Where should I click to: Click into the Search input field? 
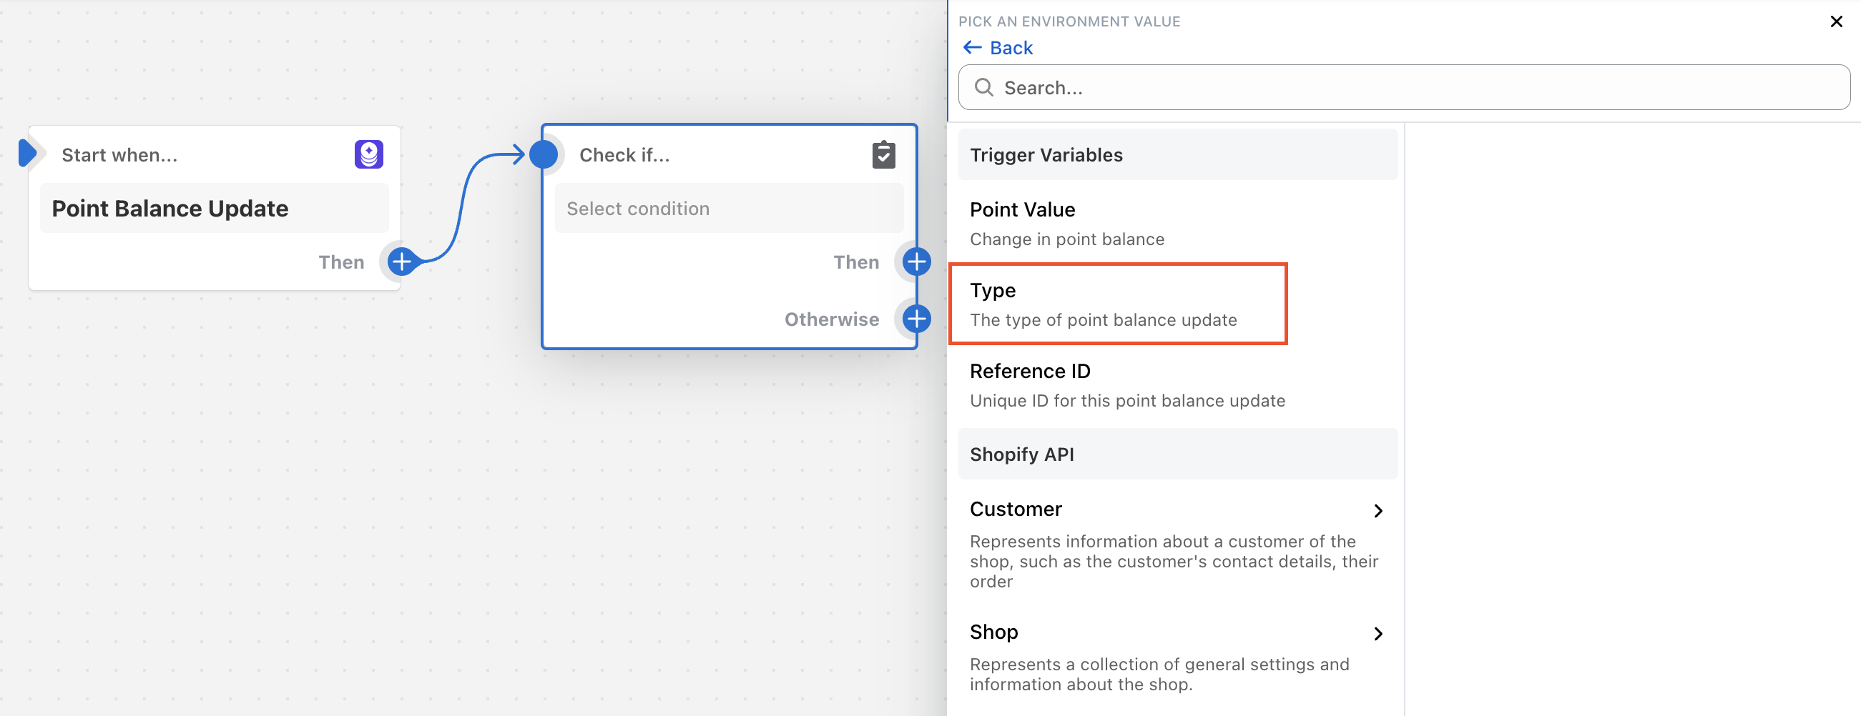coord(1404,88)
